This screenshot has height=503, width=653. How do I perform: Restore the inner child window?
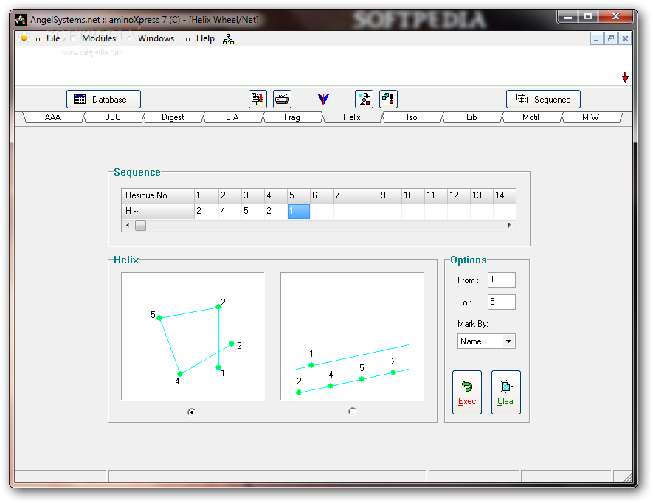pyautogui.click(x=611, y=39)
